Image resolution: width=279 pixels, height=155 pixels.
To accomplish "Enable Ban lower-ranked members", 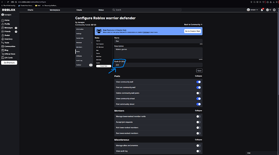I will pos(199,133).
